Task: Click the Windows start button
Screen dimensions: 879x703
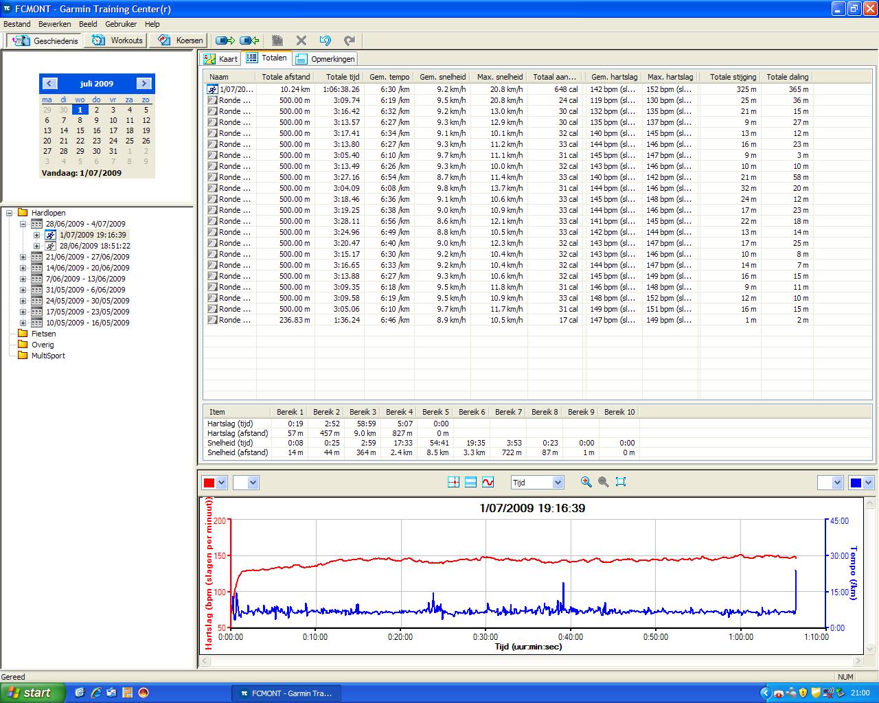Action: (33, 693)
